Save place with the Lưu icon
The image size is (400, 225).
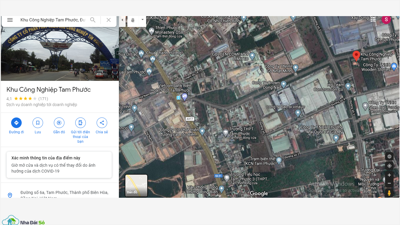pyautogui.click(x=38, y=123)
